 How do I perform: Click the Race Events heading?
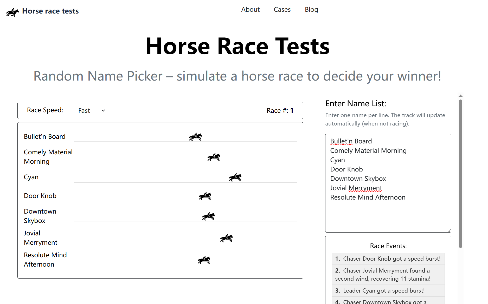(x=388, y=246)
